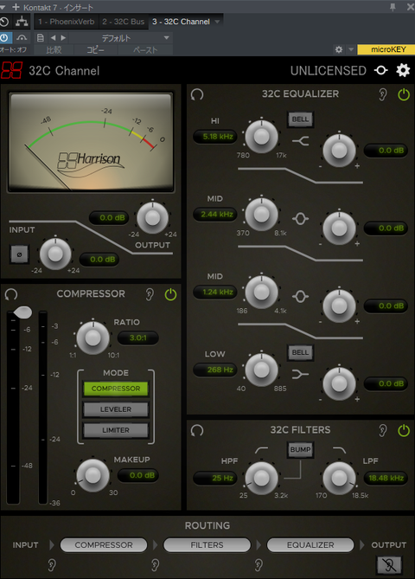Click the compressor threshold slider handle
The width and height of the screenshot is (415, 579).
pos(22,312)
